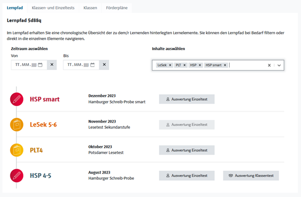Remove the HSP smart filter tag
This screenshot has width=301, height=197.
[x=225, y=65]
